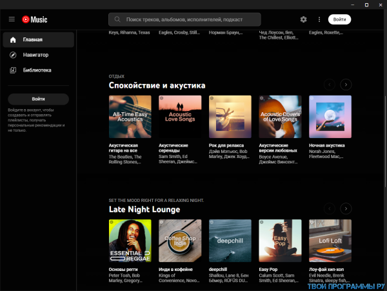Image resolution: width=387 pixels, height=291 pixels.
Task: Click the YouTube Music logo
Action: click(35, 19)
